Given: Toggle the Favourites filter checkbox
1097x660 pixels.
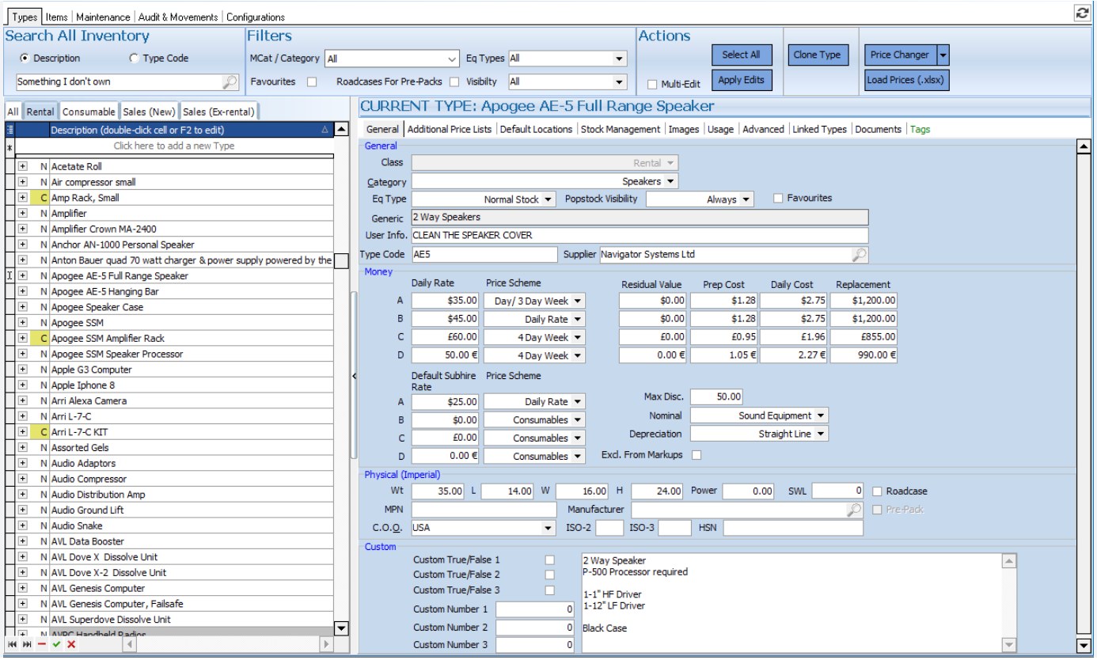Looking at the screenshot, I should click(312, 82).
